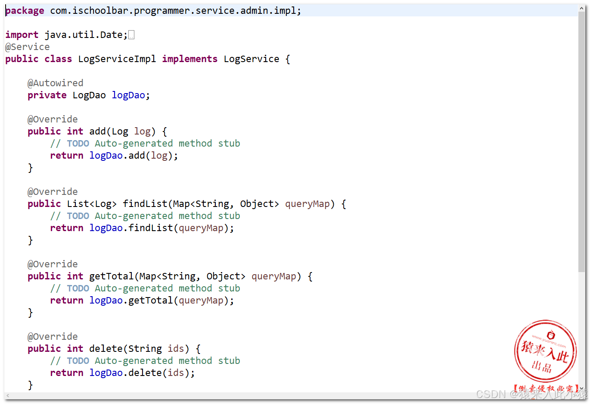
Task: Click the @Autowired annotation
Action: coord(56,83)
